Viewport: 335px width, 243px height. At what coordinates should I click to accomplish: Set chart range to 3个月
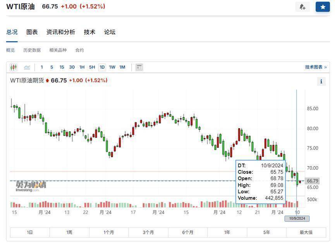click(148, 232)
